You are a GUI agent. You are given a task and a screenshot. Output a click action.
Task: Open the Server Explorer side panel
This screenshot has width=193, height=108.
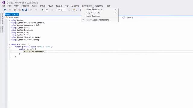click(x=2, y=19)
